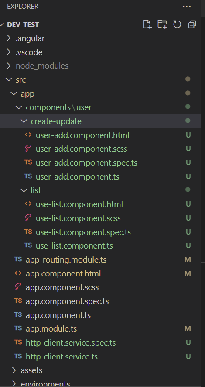Collapse all folders in Explorer
This screenshot has height=387, width=205.
tap(192, 24)
